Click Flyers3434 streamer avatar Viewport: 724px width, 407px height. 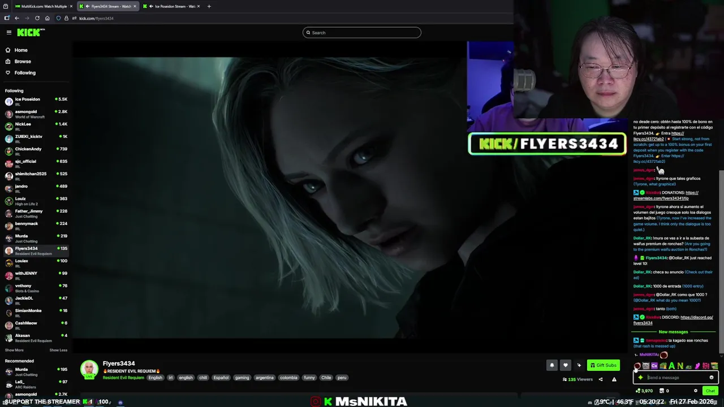pyautogui.click(x=89, y=370)
